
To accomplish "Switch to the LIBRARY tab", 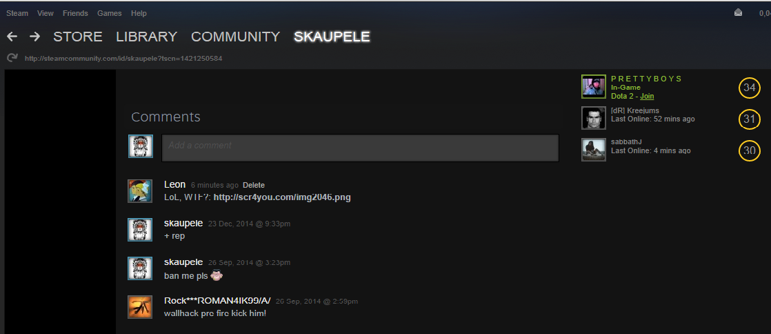I will [146, 37].
